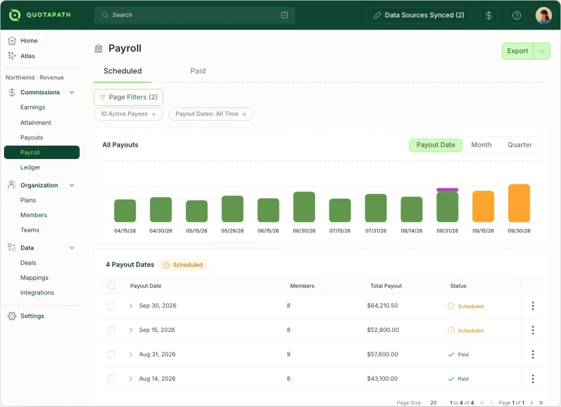Click the search shortcut icon
Screen dimensions: 561x407
click(x=284, y=15)
